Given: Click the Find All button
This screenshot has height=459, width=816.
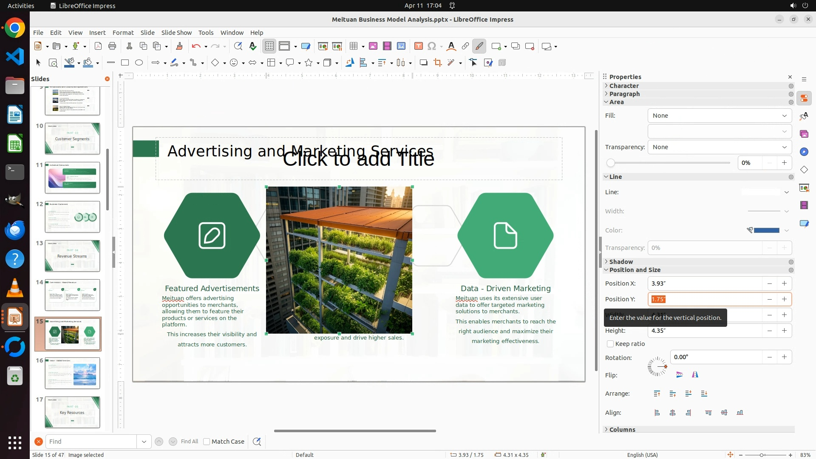Looking at the screenshot, I should pyautogui.click(x=189, y=442).
